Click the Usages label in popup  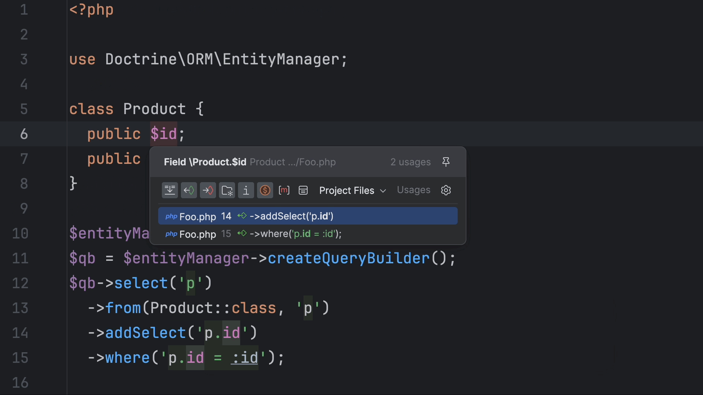pos(413,190)
